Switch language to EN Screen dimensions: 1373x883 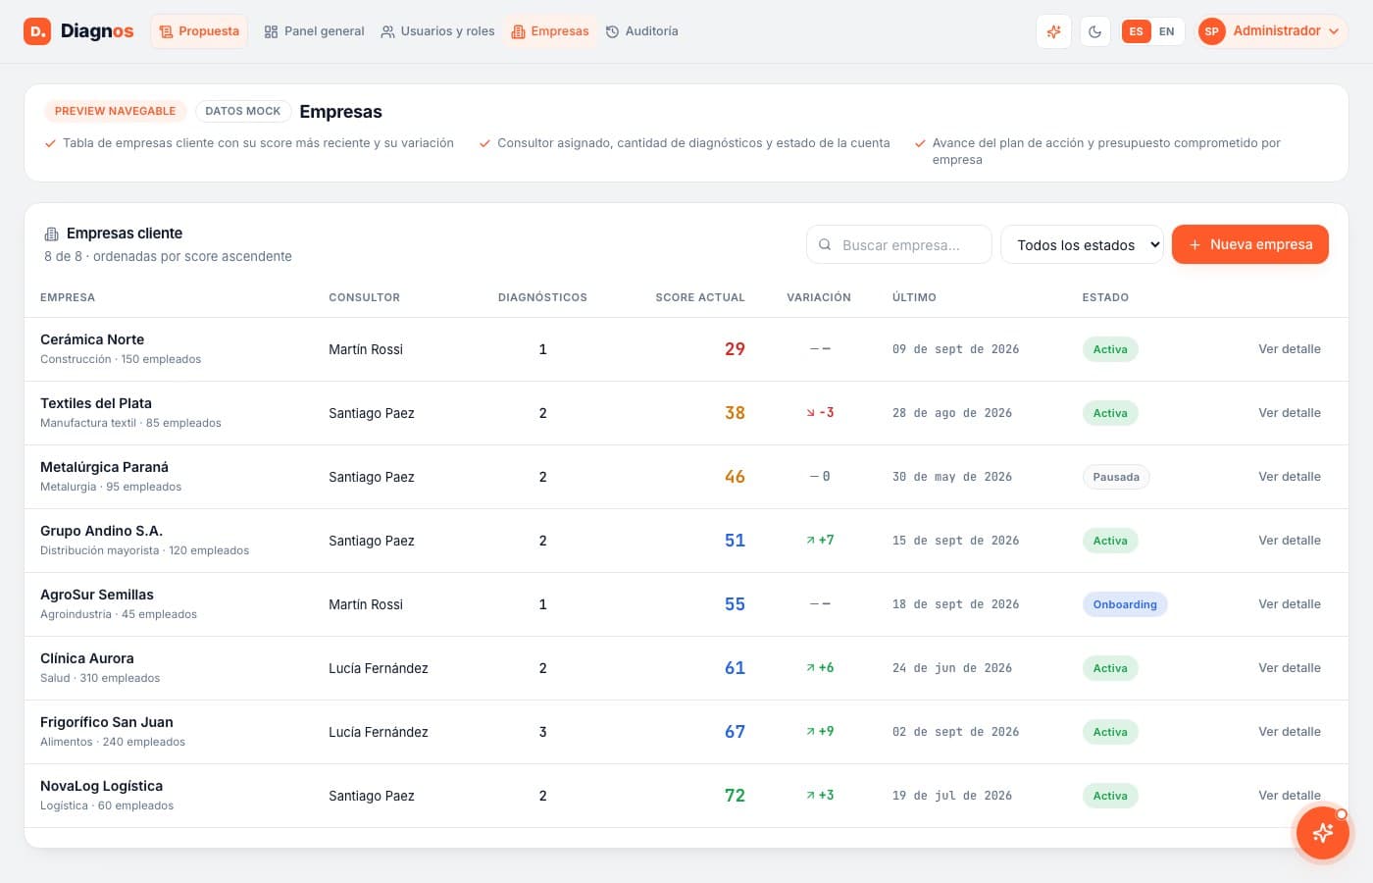1166,31
